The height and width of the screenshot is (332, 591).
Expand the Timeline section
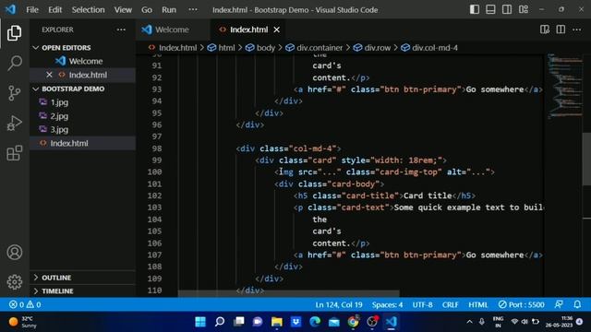coord(54,291)
